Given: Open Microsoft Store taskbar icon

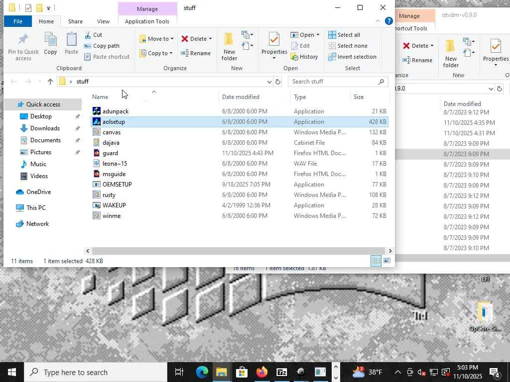Looking at the screenshot, I should click(242, 372).
